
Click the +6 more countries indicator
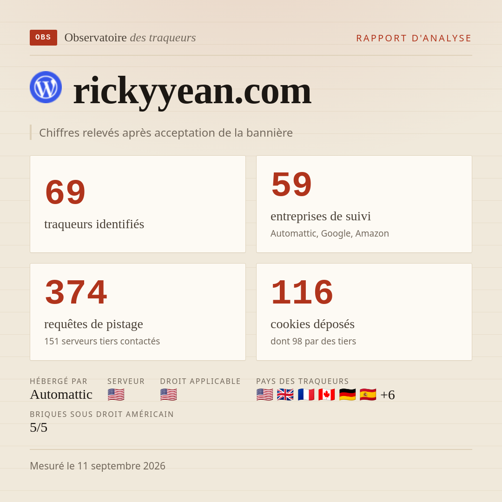click(x=388, y=395)
